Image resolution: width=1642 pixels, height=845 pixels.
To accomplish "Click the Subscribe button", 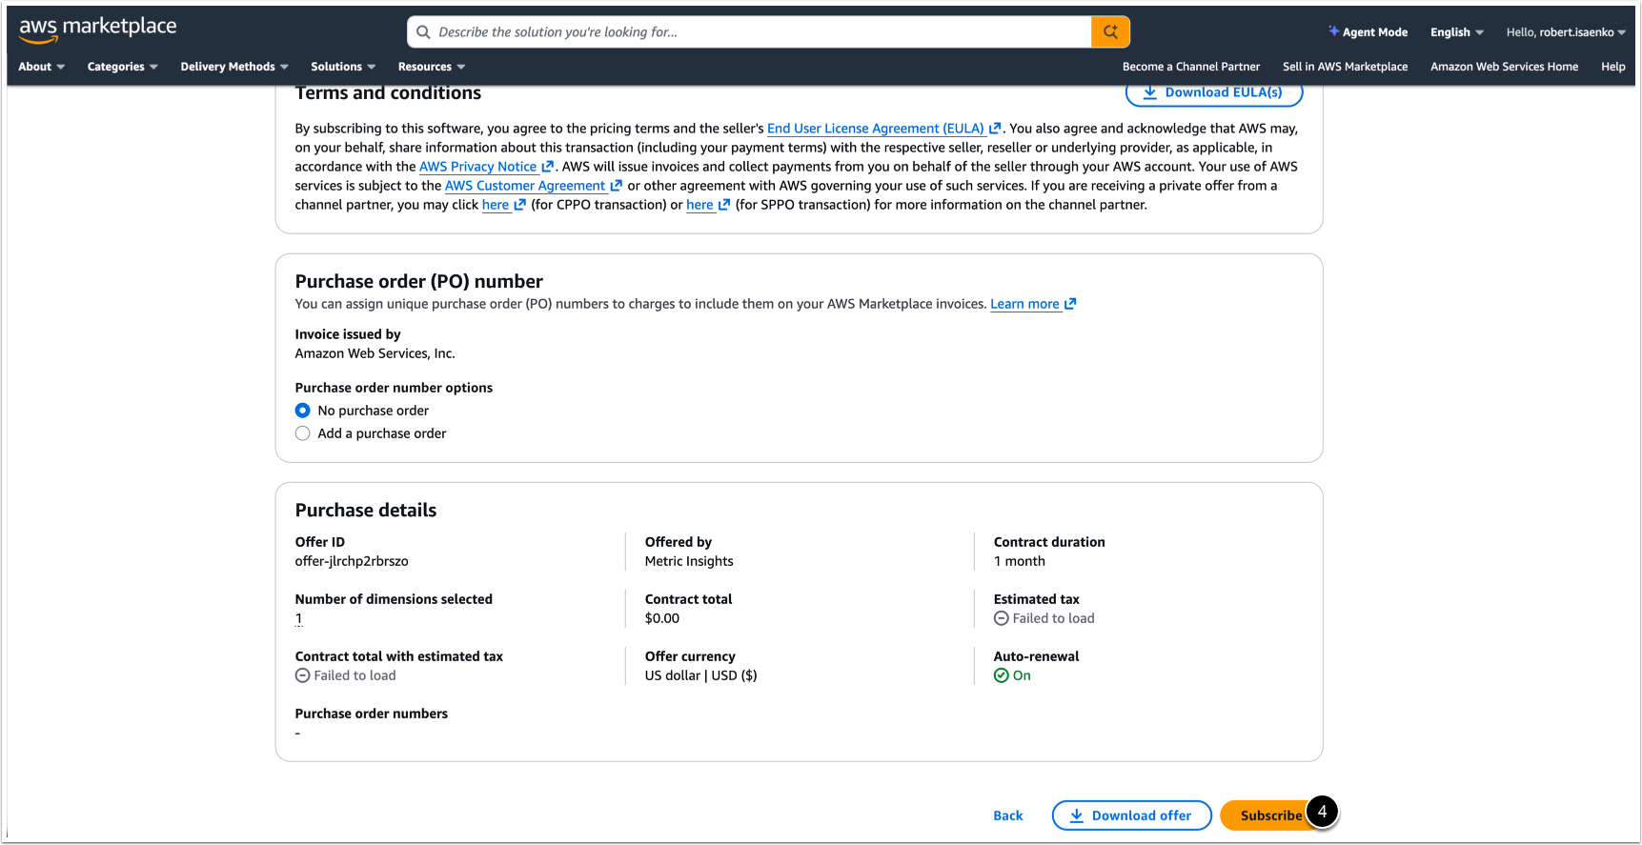I will click(x=1269, y=815).
